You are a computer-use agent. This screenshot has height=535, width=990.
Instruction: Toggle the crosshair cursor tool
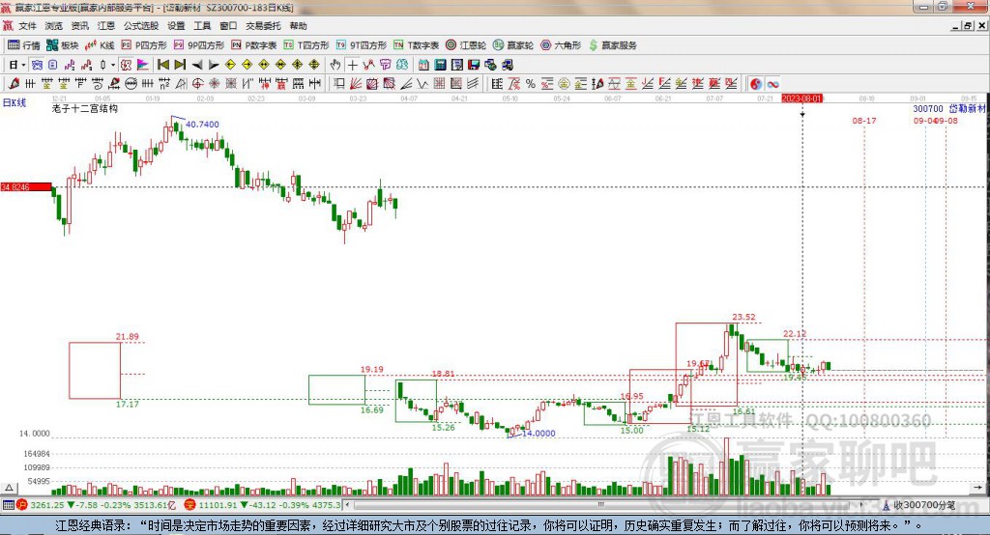click(352, 65)
